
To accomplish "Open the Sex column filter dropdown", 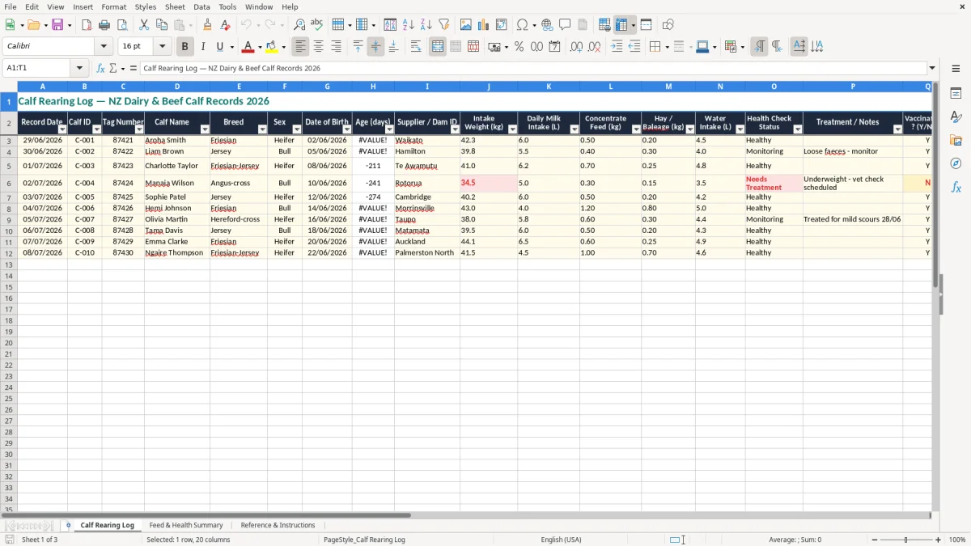I will tap(296, 129).
